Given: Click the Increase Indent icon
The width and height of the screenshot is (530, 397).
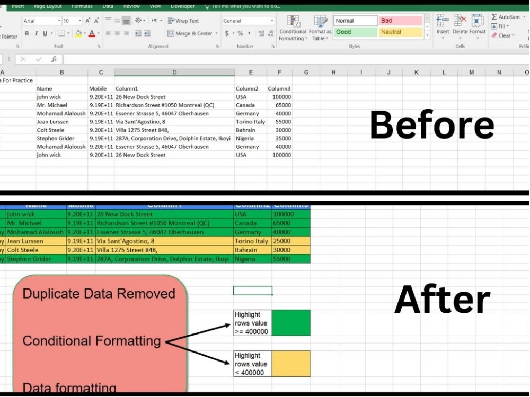Looking at the screenshot, I should pos(147,33).
